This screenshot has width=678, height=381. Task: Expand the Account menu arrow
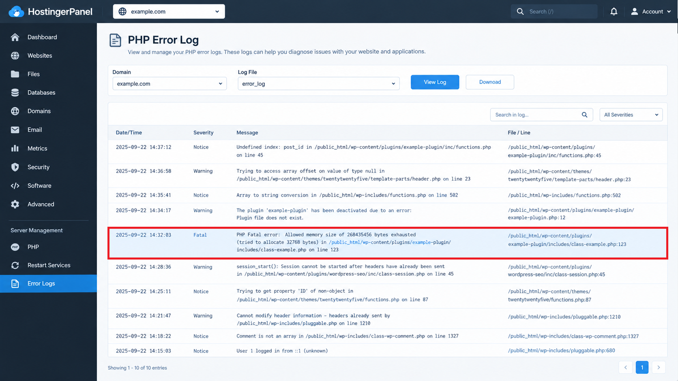[668, 12]
